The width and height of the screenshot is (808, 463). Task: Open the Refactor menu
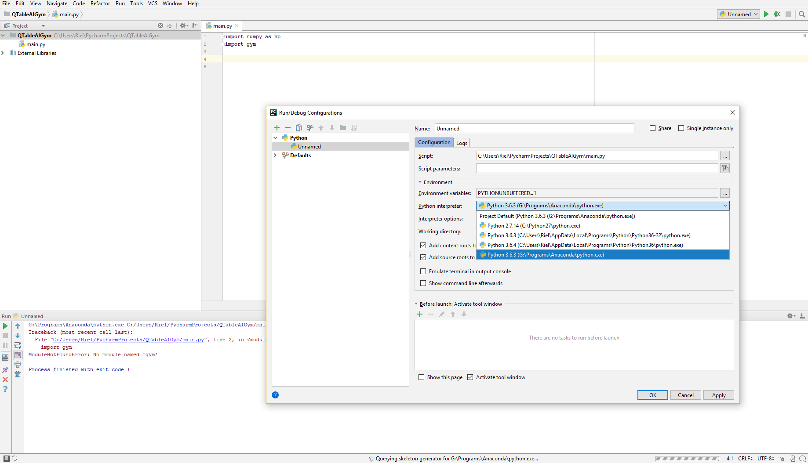coord(100,4)
